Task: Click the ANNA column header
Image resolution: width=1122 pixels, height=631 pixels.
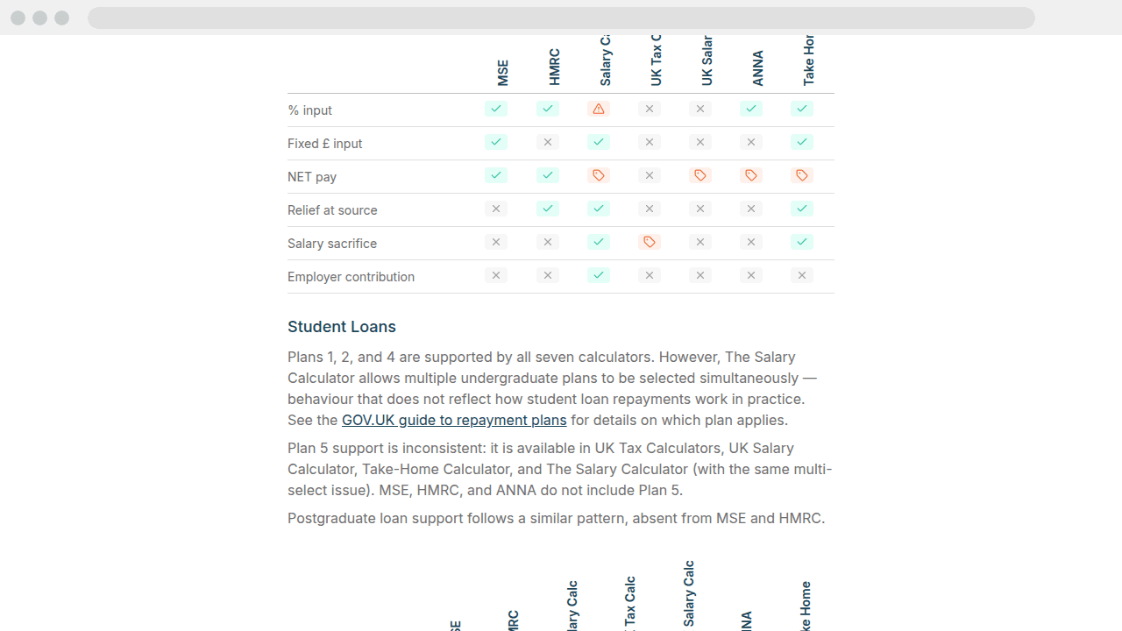Action: click(757, 66)
